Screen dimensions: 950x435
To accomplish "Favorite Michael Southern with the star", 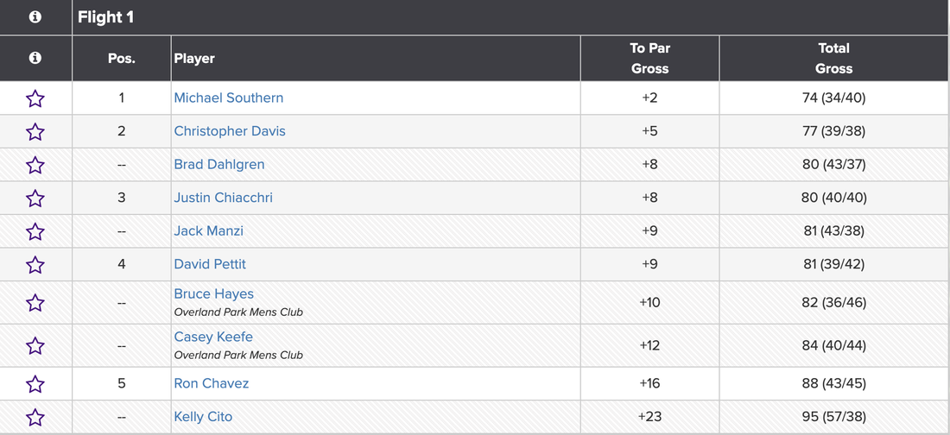I will (x=35, y=98).
